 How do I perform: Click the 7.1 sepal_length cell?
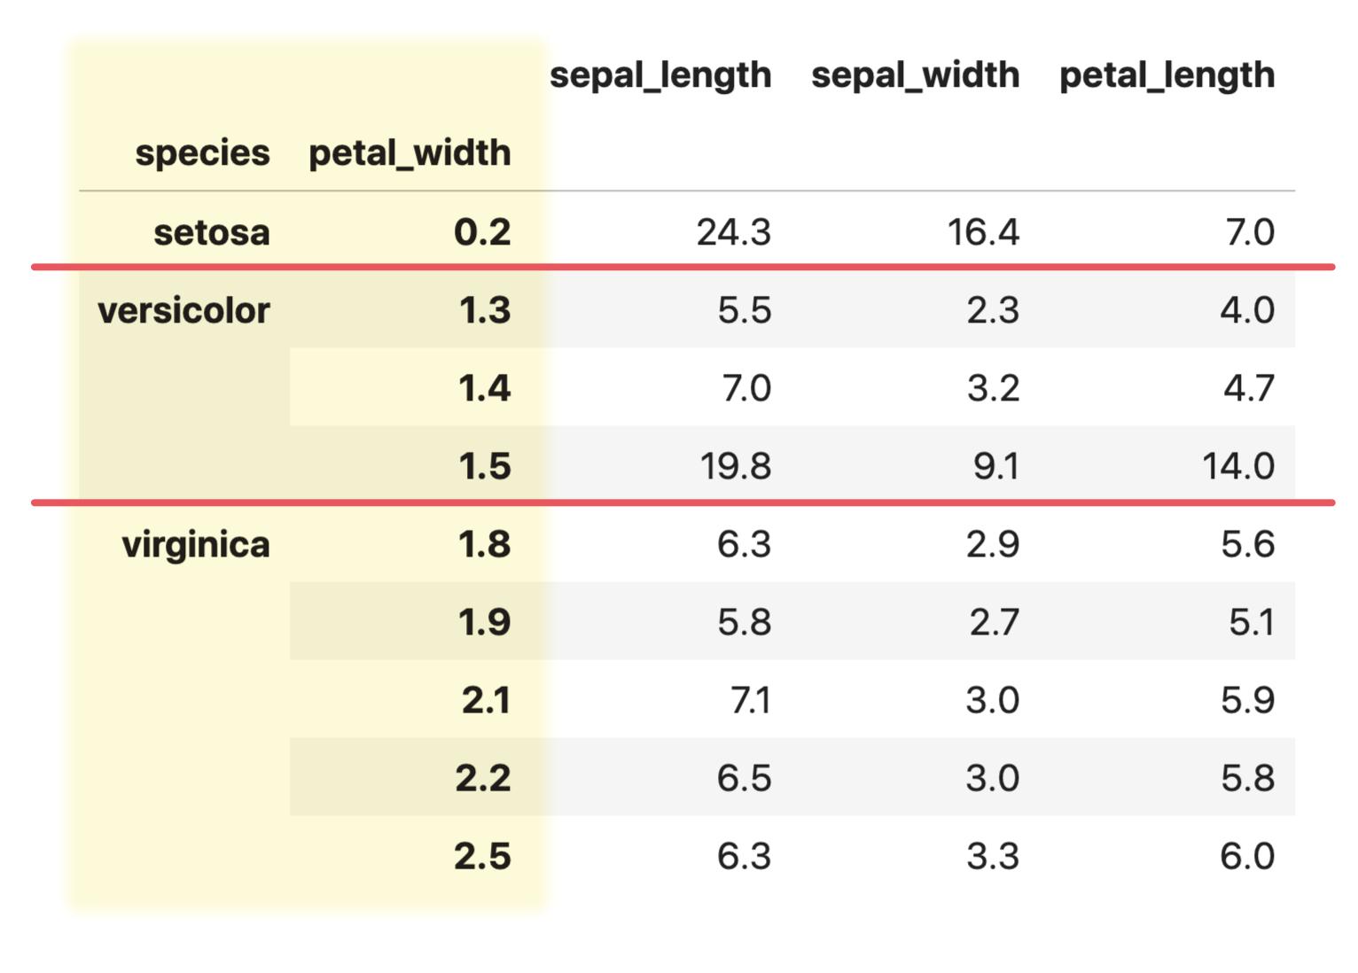(x=751, y=700)
